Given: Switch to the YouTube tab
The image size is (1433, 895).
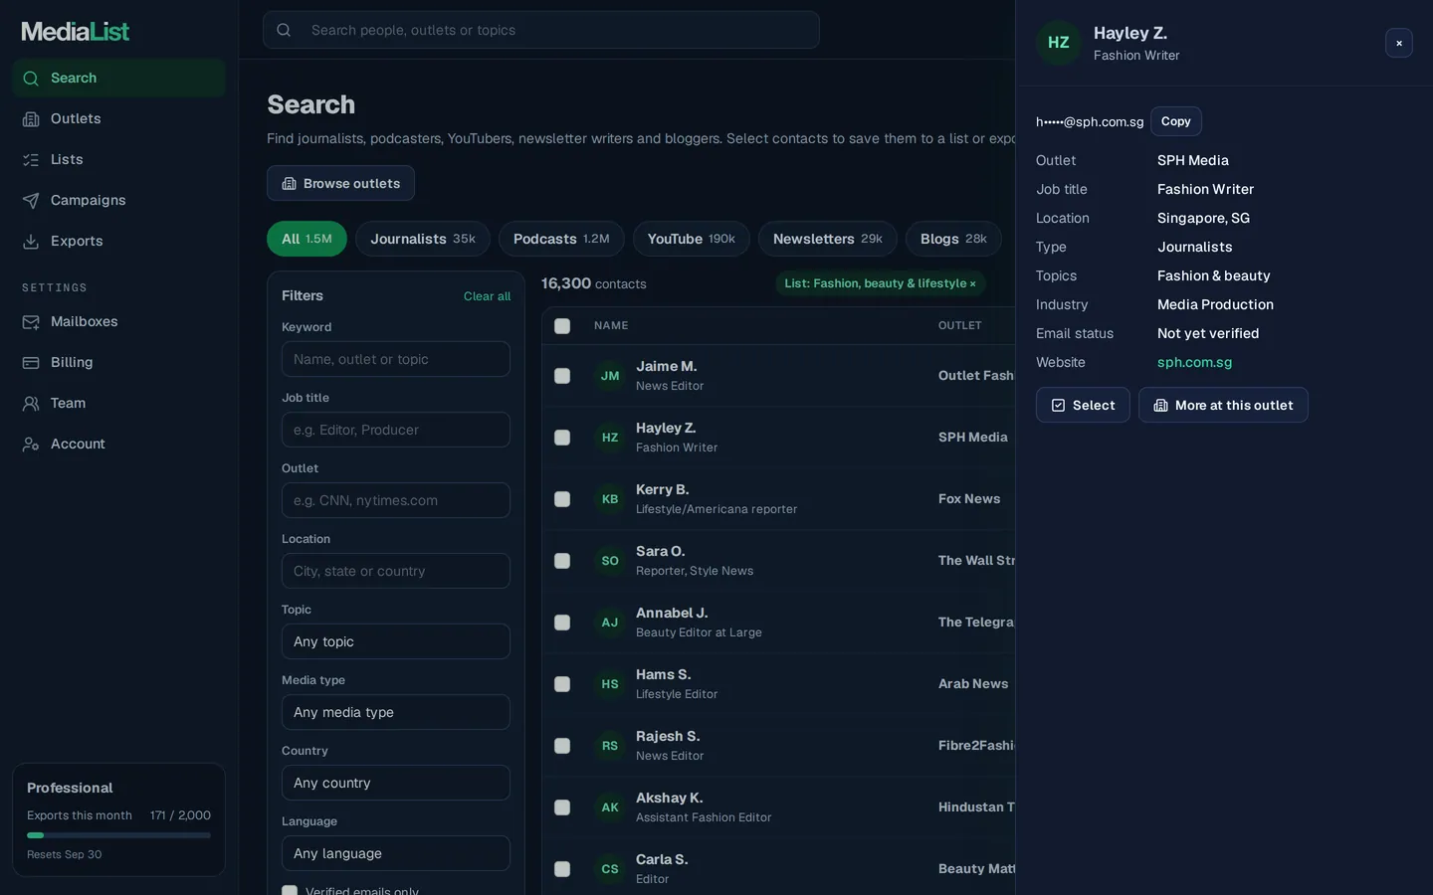Looking at the screenshot, I should point(692,239).
